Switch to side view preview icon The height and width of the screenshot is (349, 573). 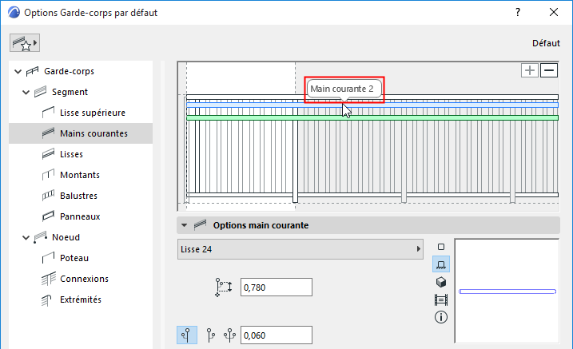tap(441, 264)
